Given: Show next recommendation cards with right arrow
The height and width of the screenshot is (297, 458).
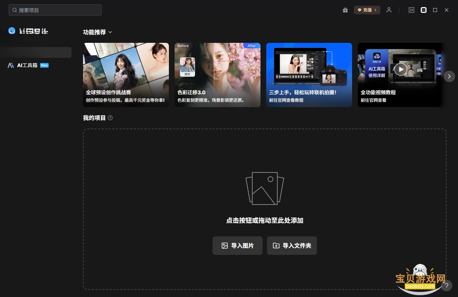Looking at the screenshot, I should coord(449,76).
